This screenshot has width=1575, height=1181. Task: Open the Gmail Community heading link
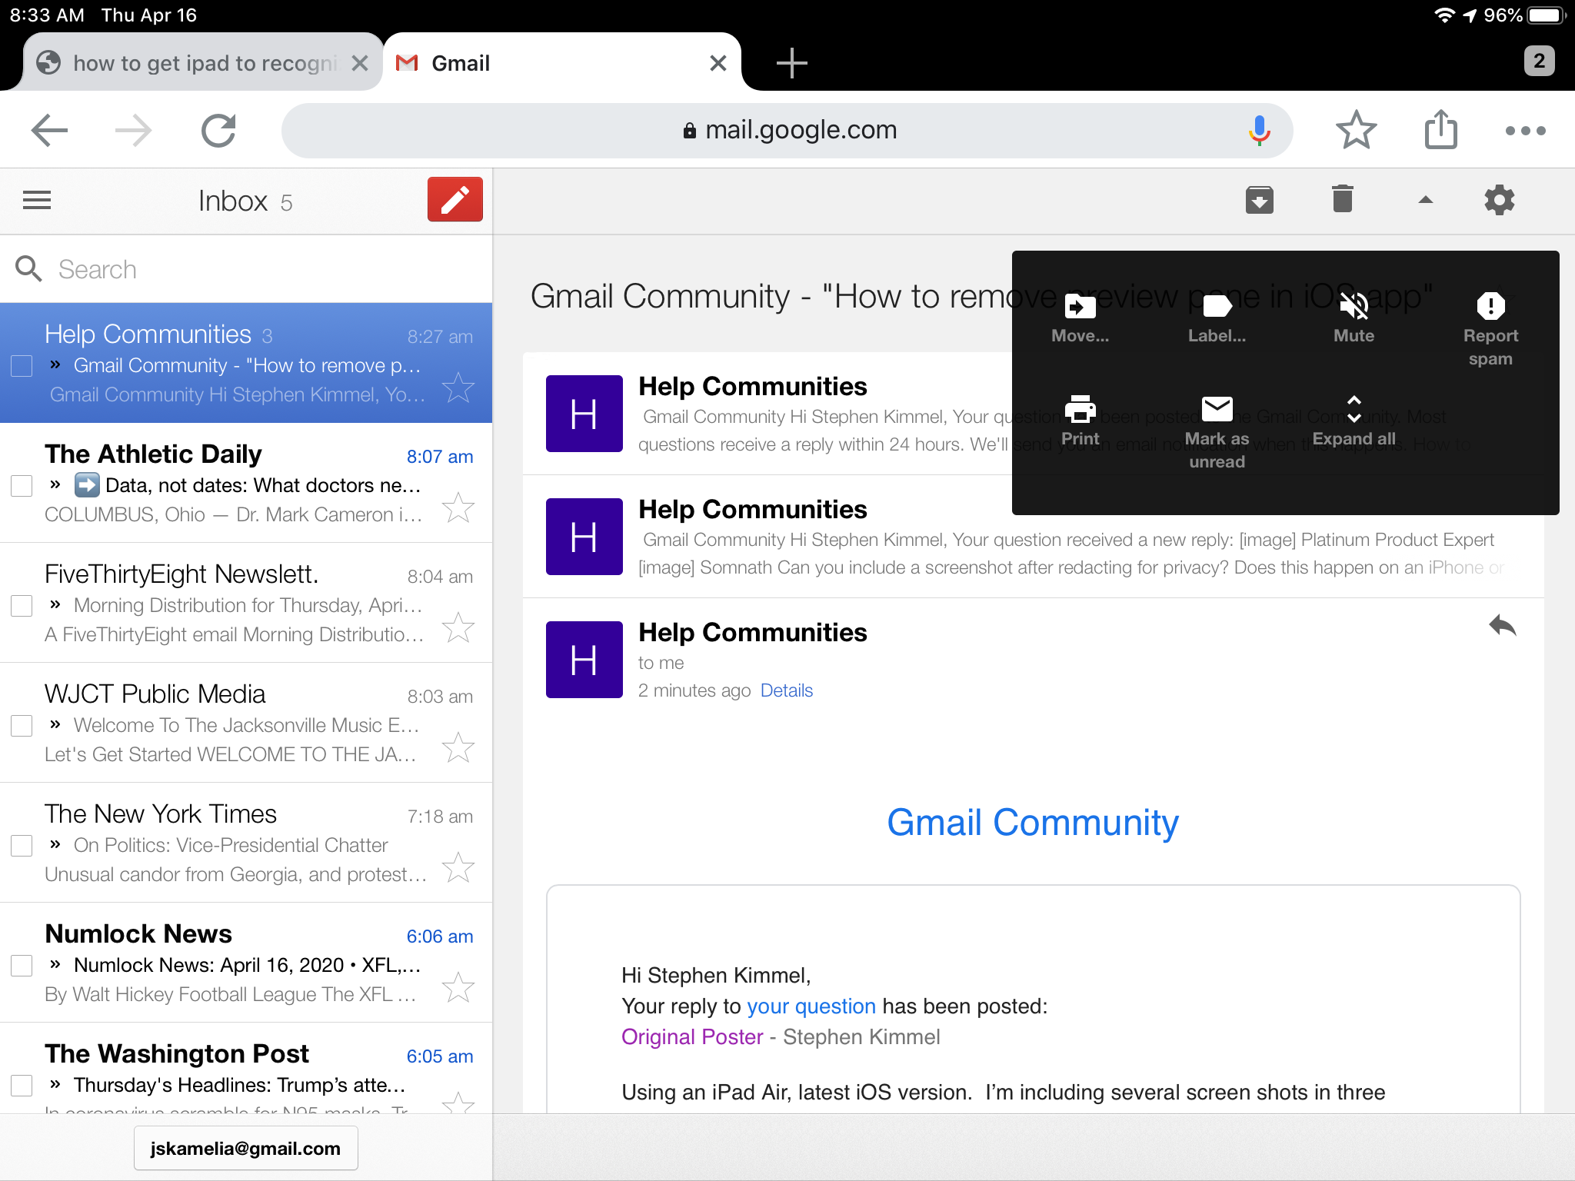click(x=1033, y=823)
